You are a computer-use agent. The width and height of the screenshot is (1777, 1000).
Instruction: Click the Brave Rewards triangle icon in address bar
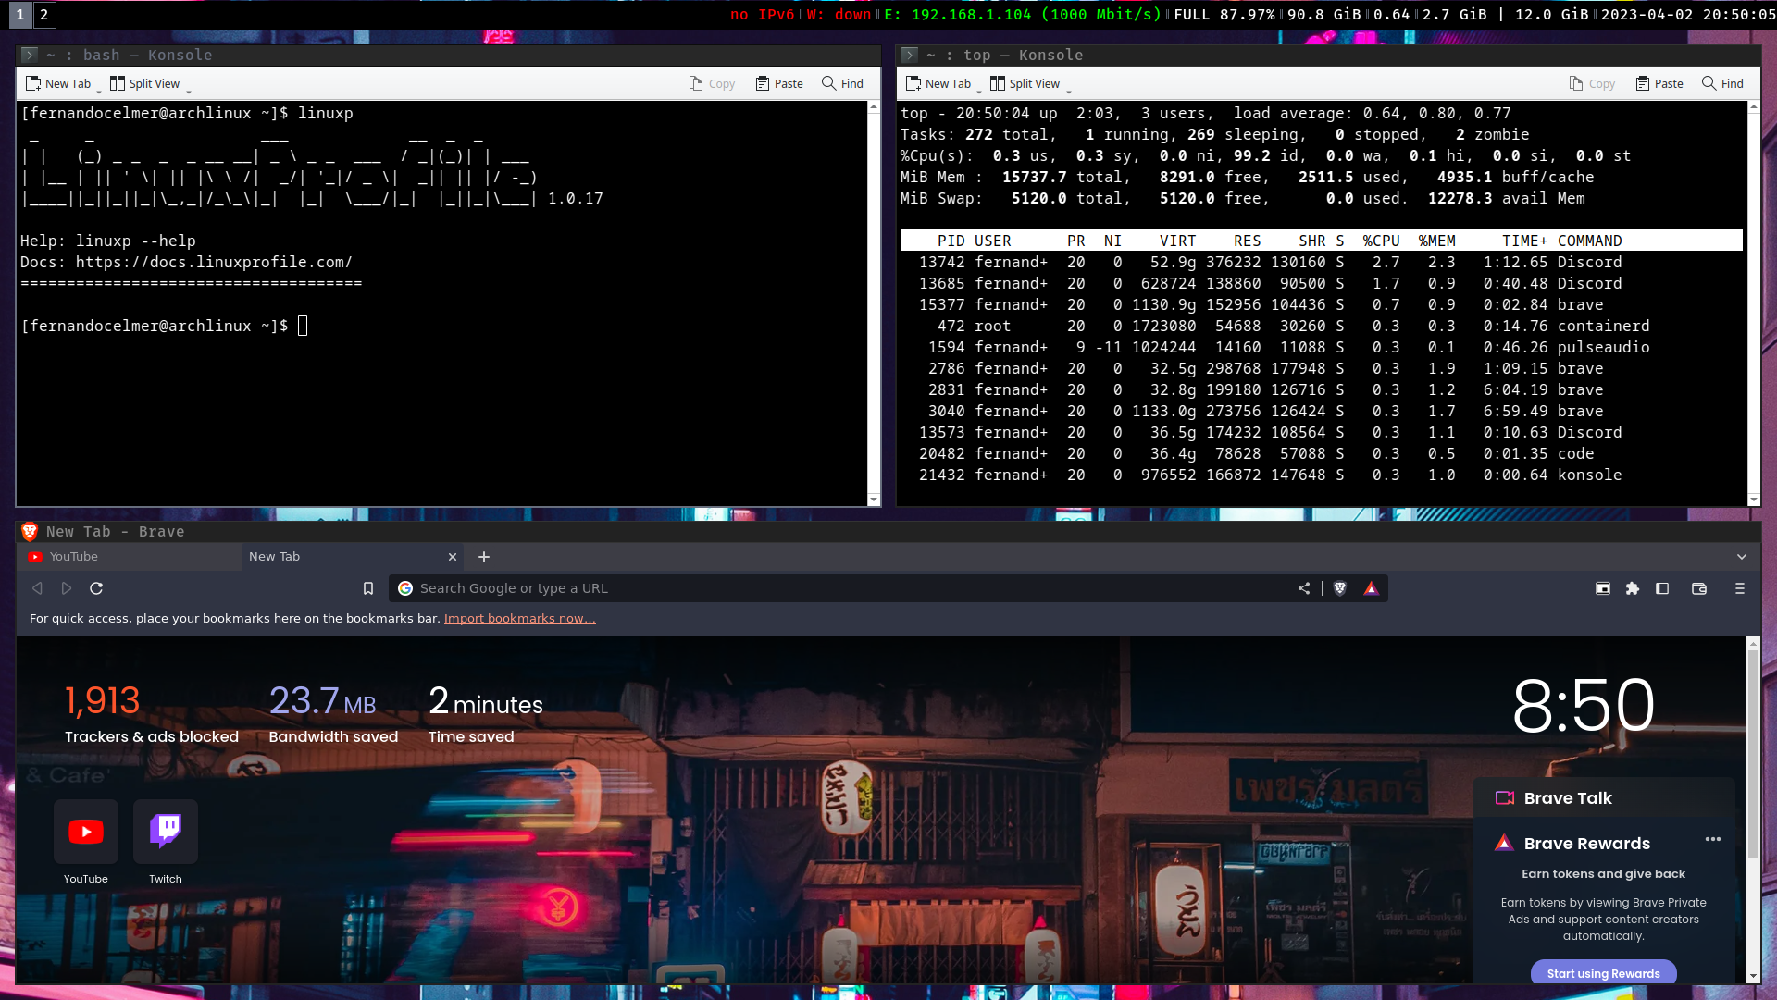click(1371, 588)
